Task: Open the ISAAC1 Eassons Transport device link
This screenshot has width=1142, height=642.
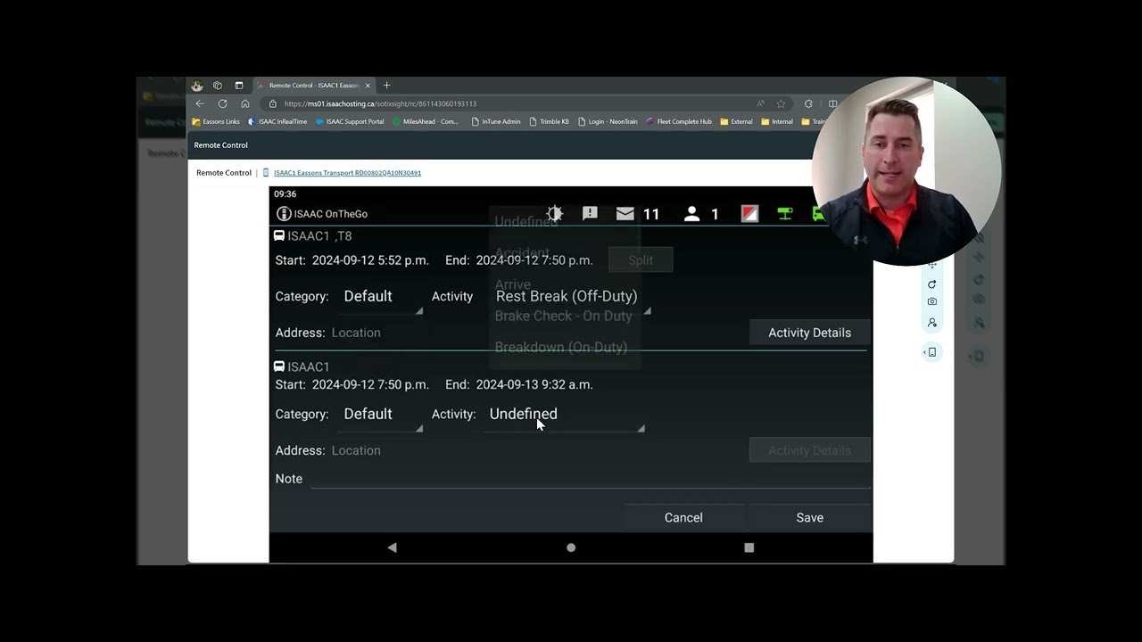Action: [347, 173]
